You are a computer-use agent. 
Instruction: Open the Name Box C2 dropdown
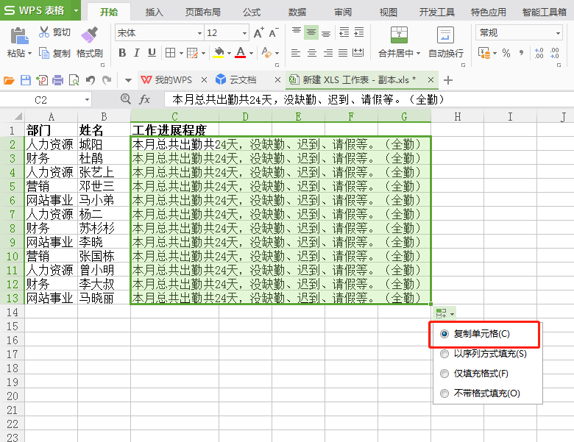tap(87, 99)
